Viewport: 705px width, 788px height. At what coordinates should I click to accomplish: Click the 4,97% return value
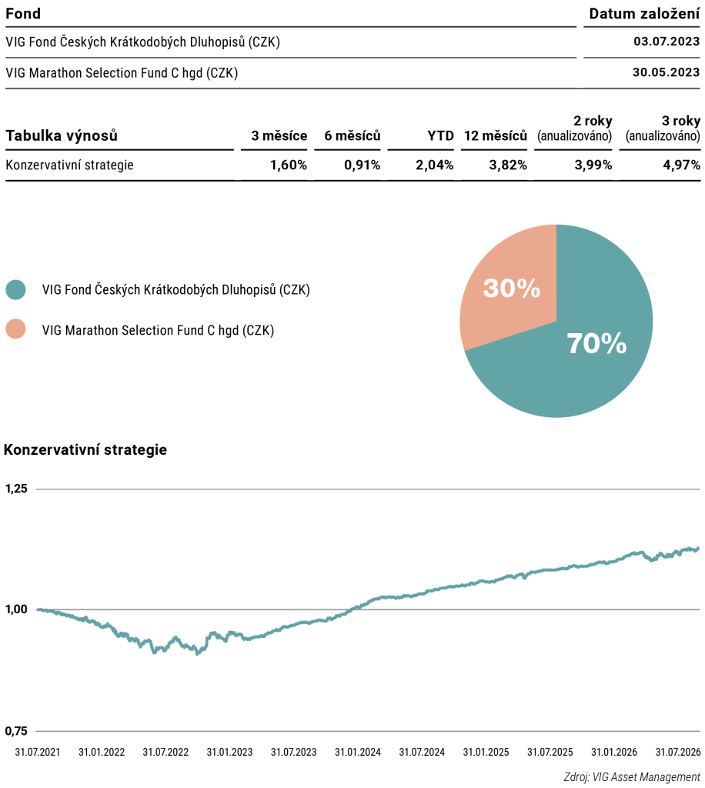tap(681, 165)
